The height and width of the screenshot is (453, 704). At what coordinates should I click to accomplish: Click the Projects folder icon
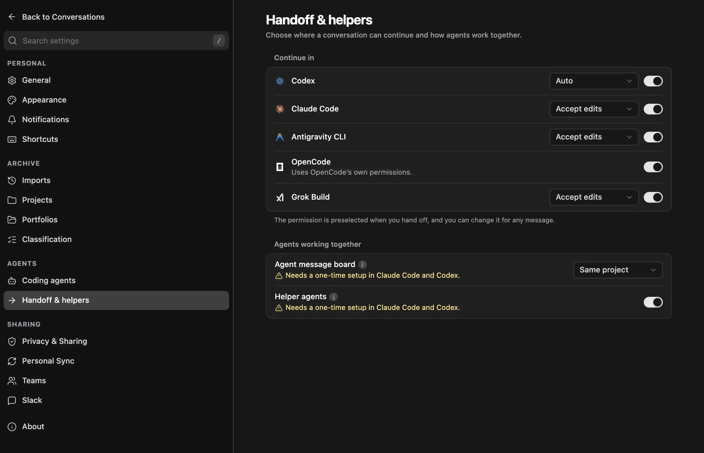pyautogui.click(x=12, y=200)
